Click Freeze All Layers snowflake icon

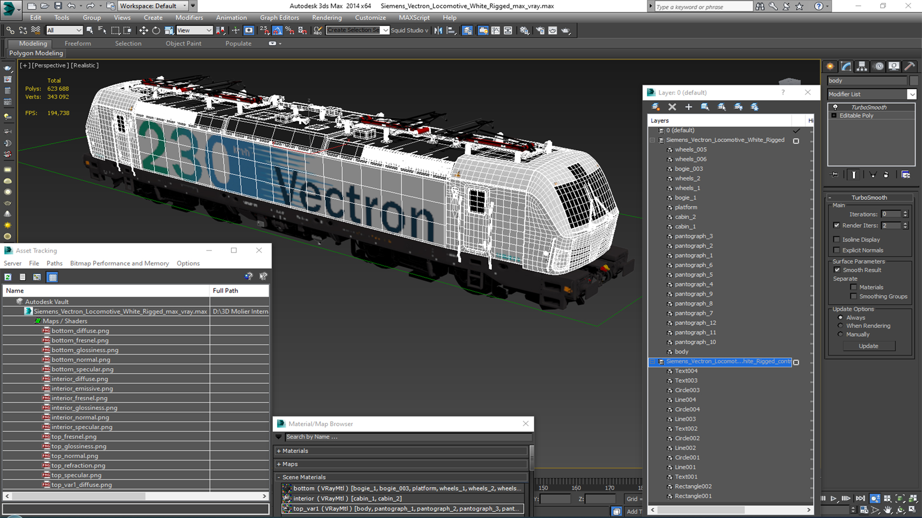click(x=755, y=107)
